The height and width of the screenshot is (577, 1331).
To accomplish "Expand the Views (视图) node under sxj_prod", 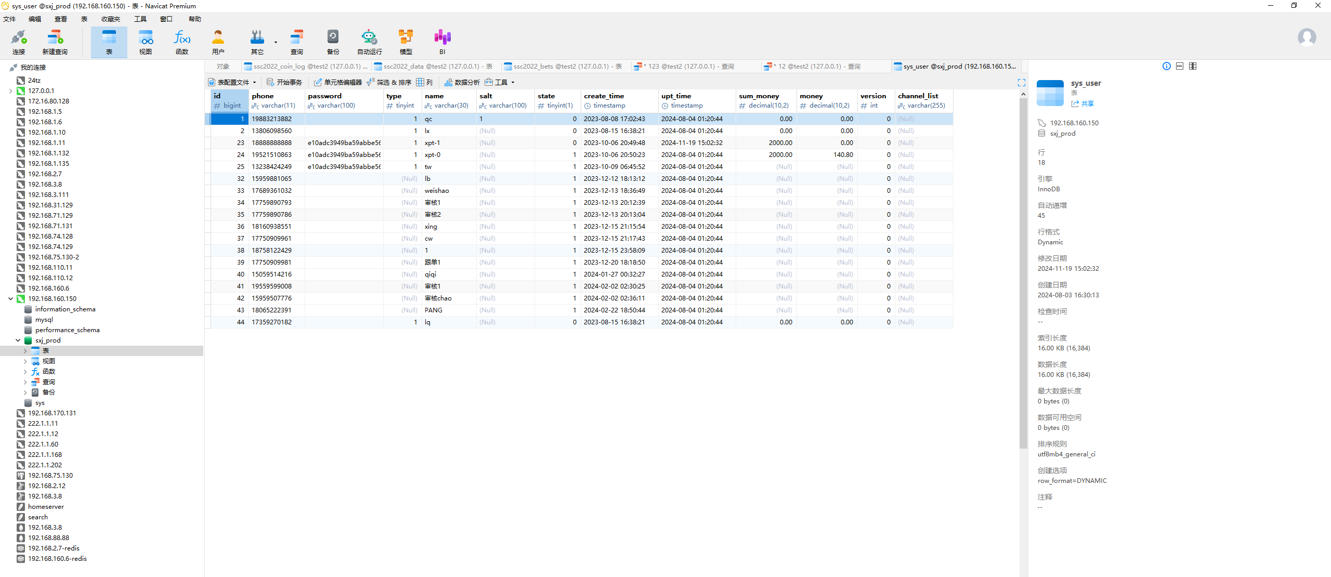I will (25, 361).
